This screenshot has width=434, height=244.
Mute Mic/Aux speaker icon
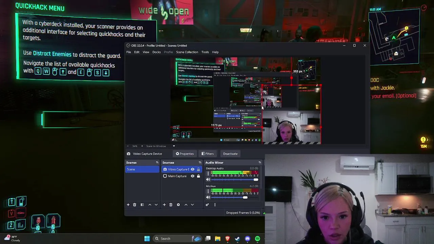tap(208, 198)
